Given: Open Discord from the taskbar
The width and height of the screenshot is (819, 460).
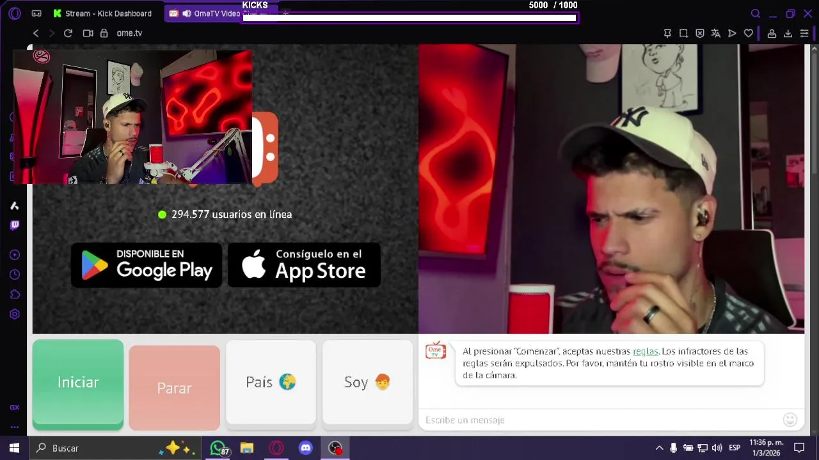Looking at the screenshot, I should [306, 448].
